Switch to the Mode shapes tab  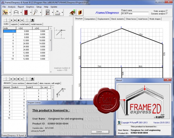point(155,19)
